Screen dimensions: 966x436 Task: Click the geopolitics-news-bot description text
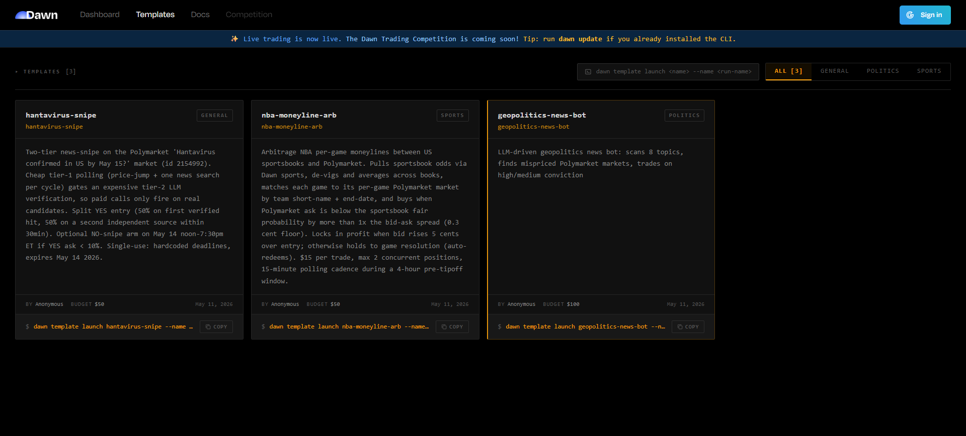(x=591, y=164)
